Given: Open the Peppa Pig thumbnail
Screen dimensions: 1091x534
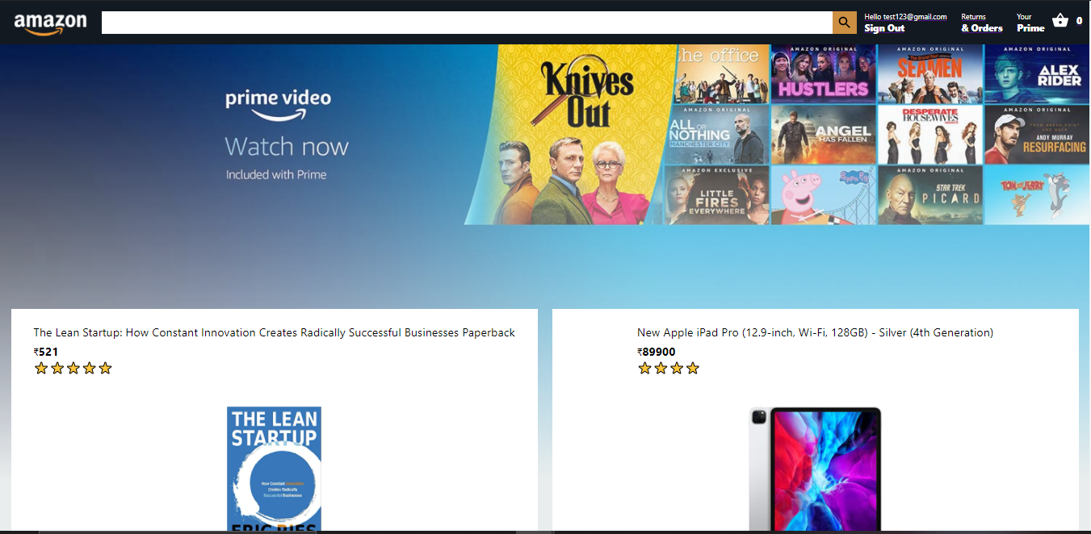Looking at the screenshot, I should click(824, 195).
